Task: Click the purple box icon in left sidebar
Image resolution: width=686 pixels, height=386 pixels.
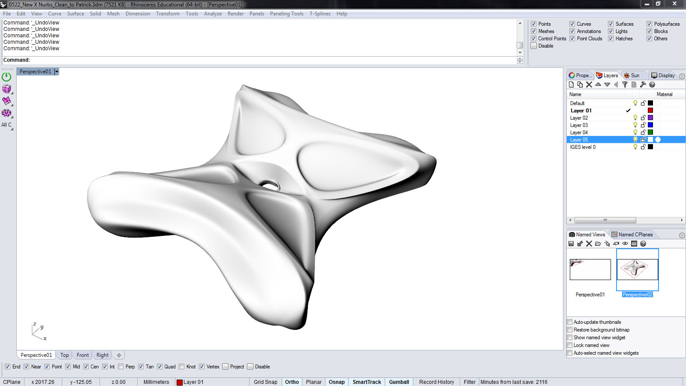Action: 6,89
